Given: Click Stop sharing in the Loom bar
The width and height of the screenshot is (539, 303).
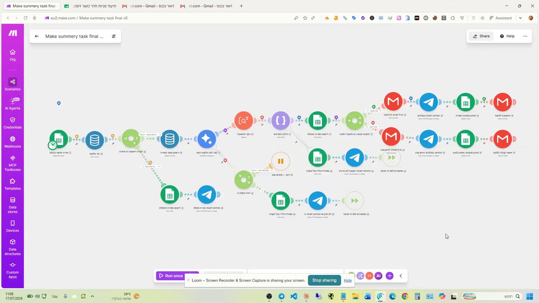Looking at the screenshot, I should (x=324, y=280).
